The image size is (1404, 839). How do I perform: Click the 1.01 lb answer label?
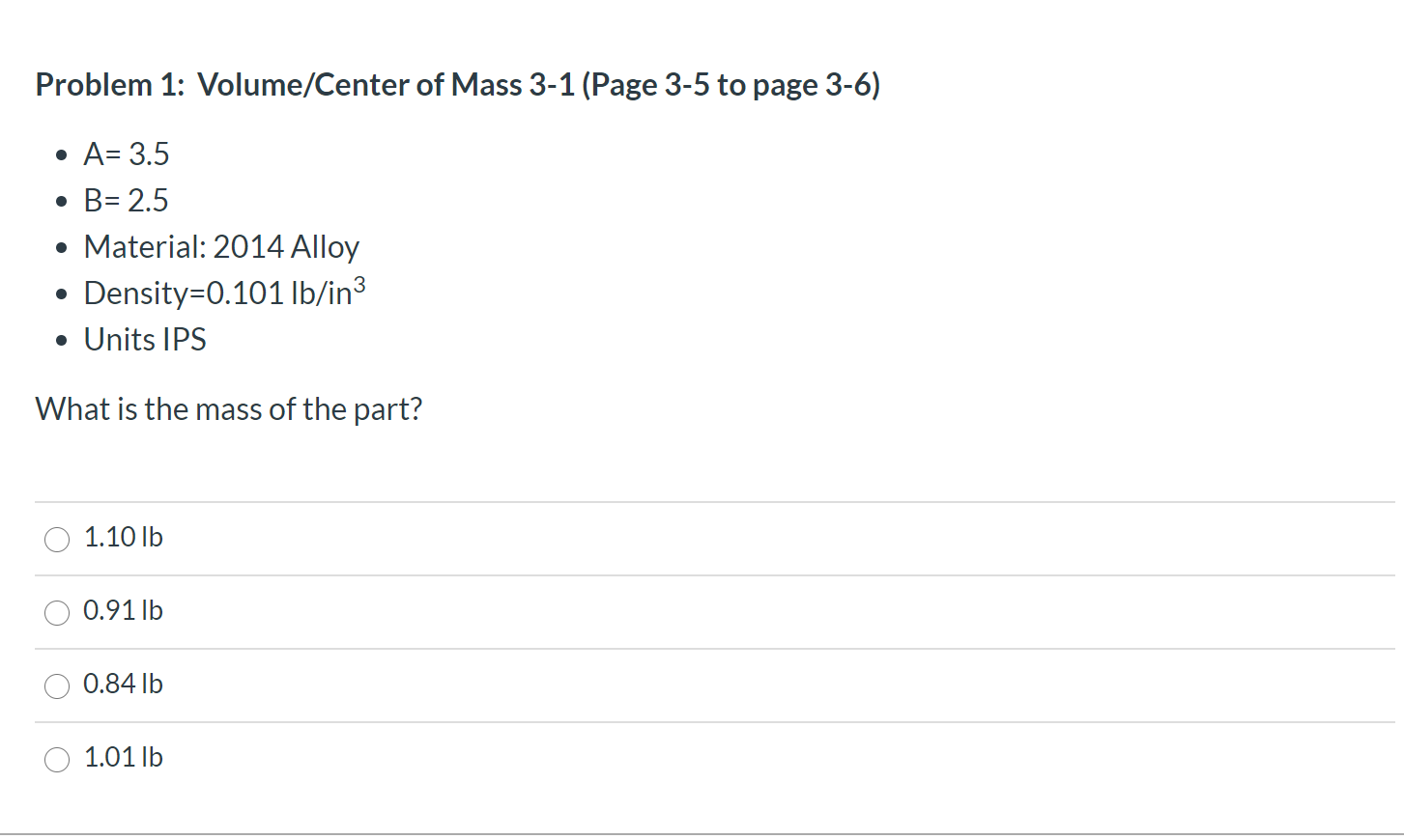(x=123, y=758)
